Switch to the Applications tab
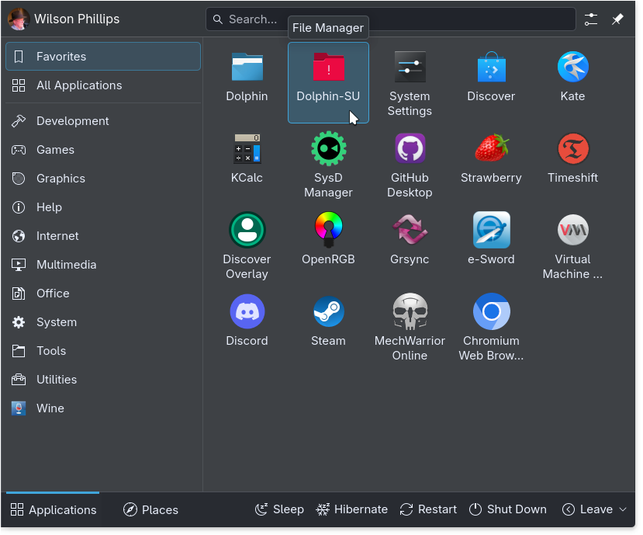Viewport: 643px width, 535px height. (53, 509)
